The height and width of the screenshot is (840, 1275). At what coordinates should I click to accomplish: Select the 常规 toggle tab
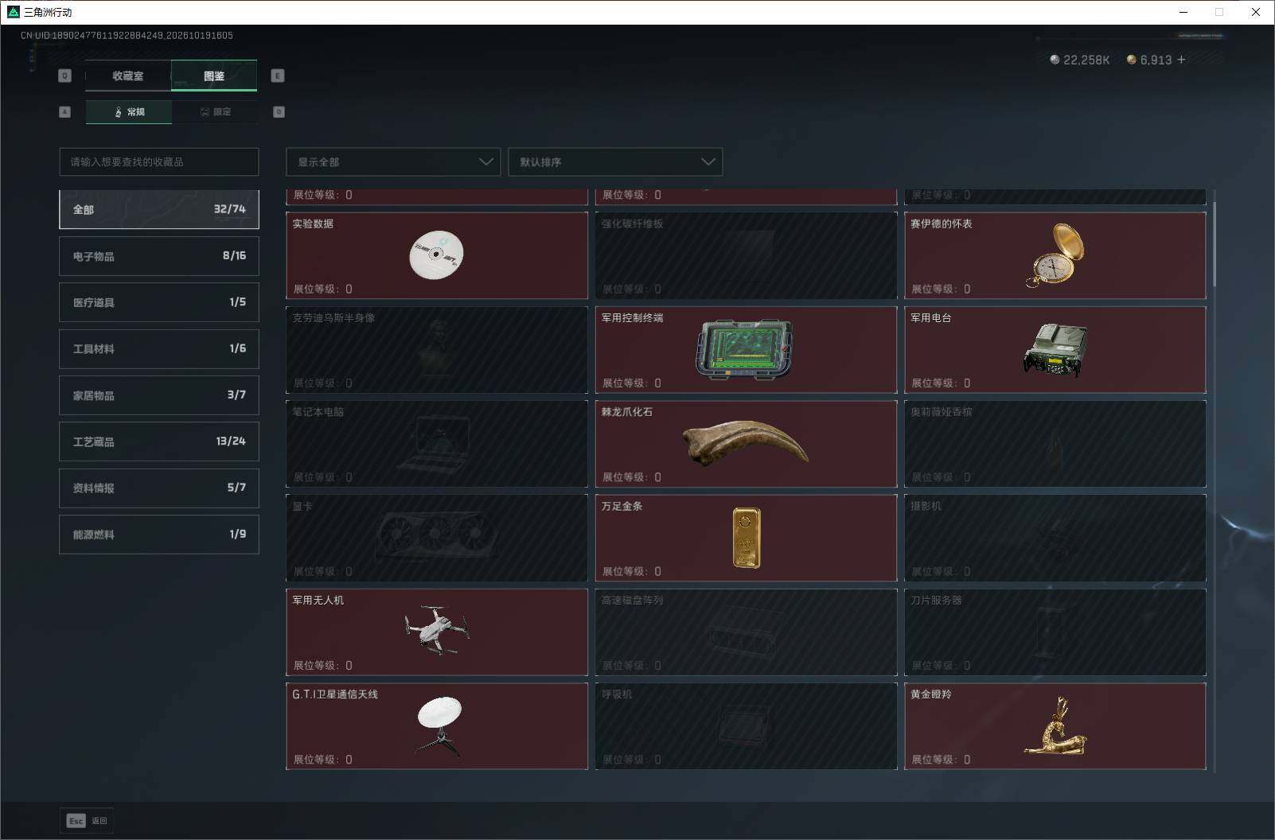point(129,112)
